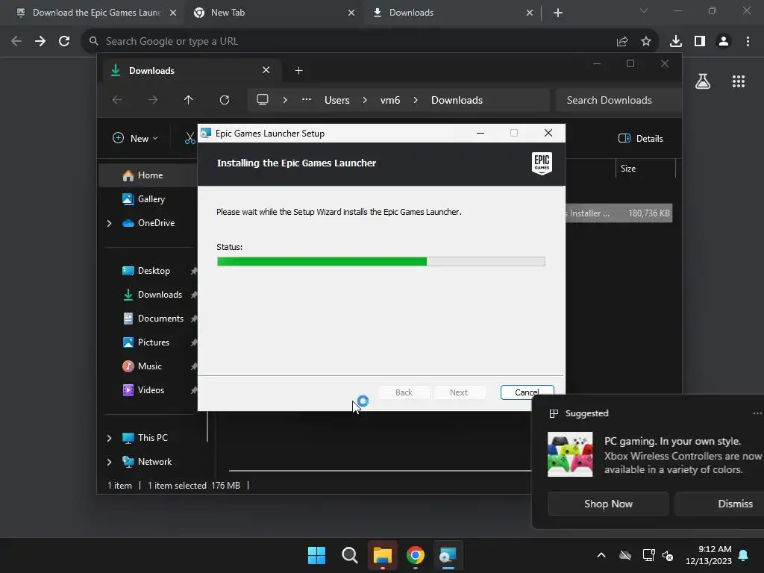
Task: Show hidden path with the breadcrumb ellipsis
Action: click(x=306, y=100)
